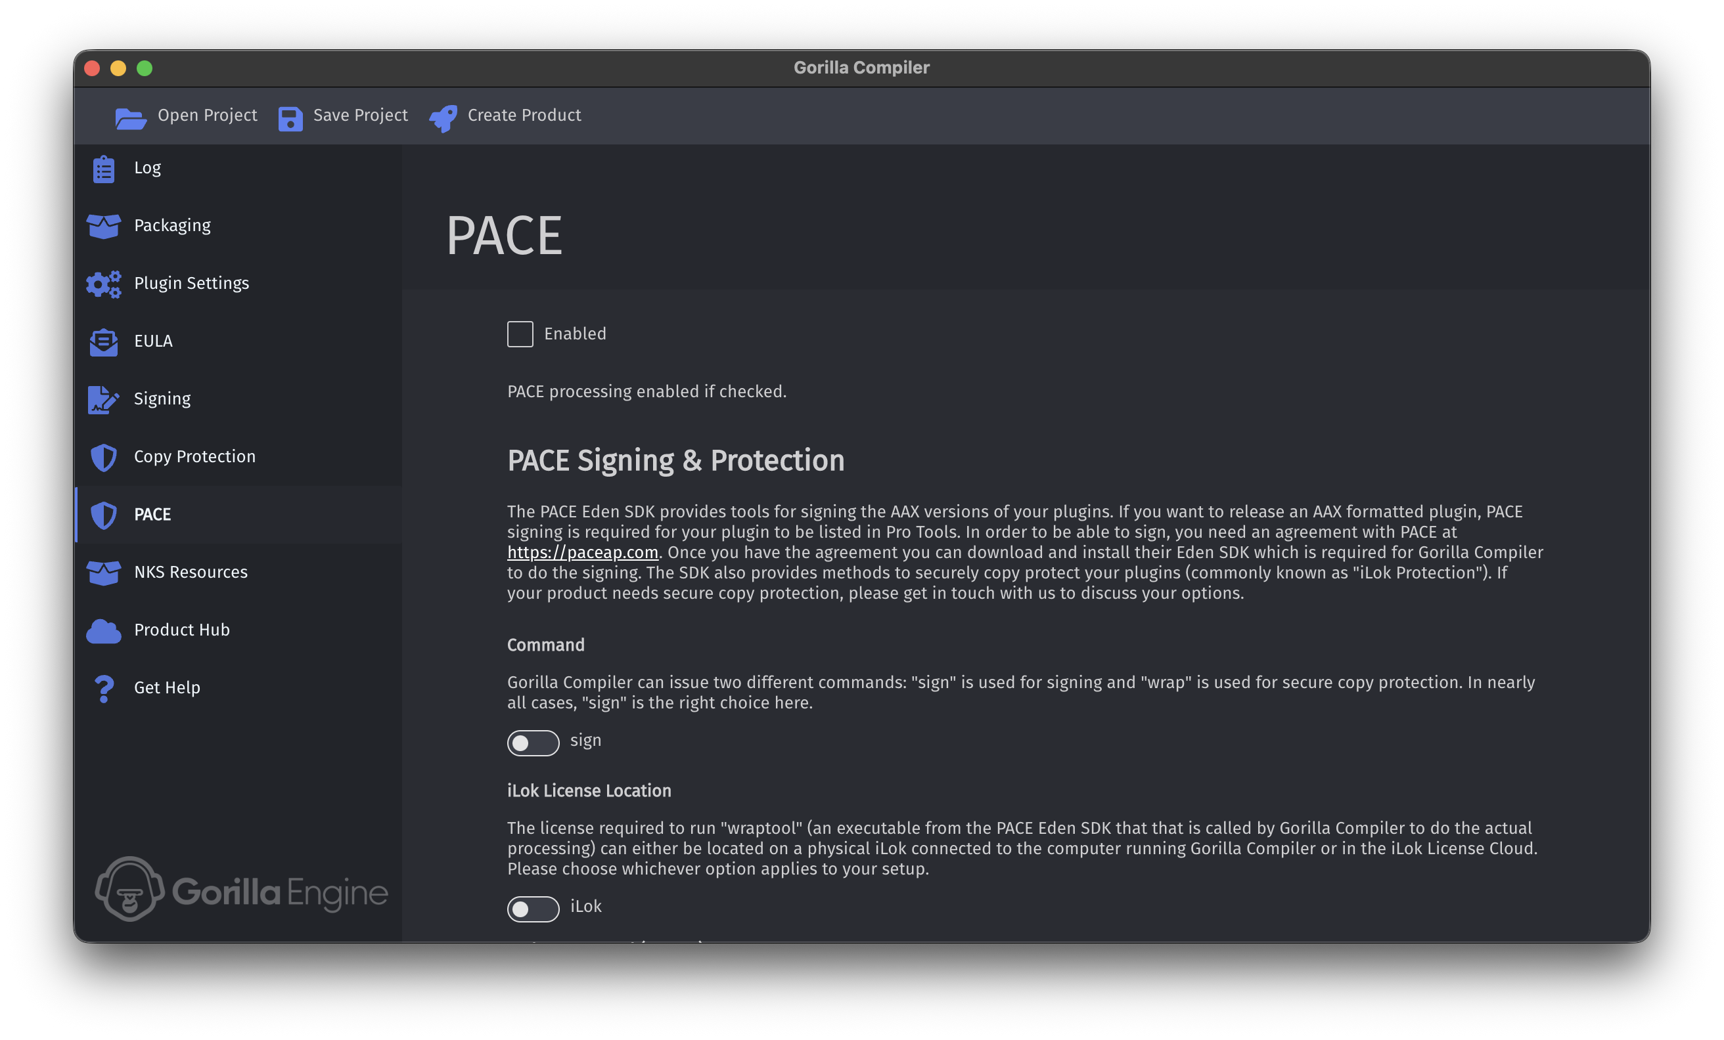
Task: Click the Packaging box icon in sidebar
Action: 104,226
